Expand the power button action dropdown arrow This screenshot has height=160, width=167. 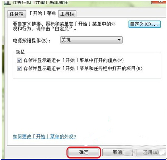pyautogui.click(x=119, y=40)
